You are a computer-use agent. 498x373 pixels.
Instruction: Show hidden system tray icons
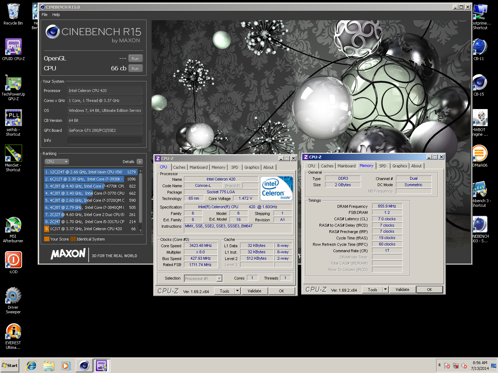pyautogui.click(x=439, y=365)
